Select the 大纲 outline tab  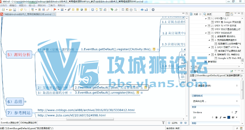196,14
